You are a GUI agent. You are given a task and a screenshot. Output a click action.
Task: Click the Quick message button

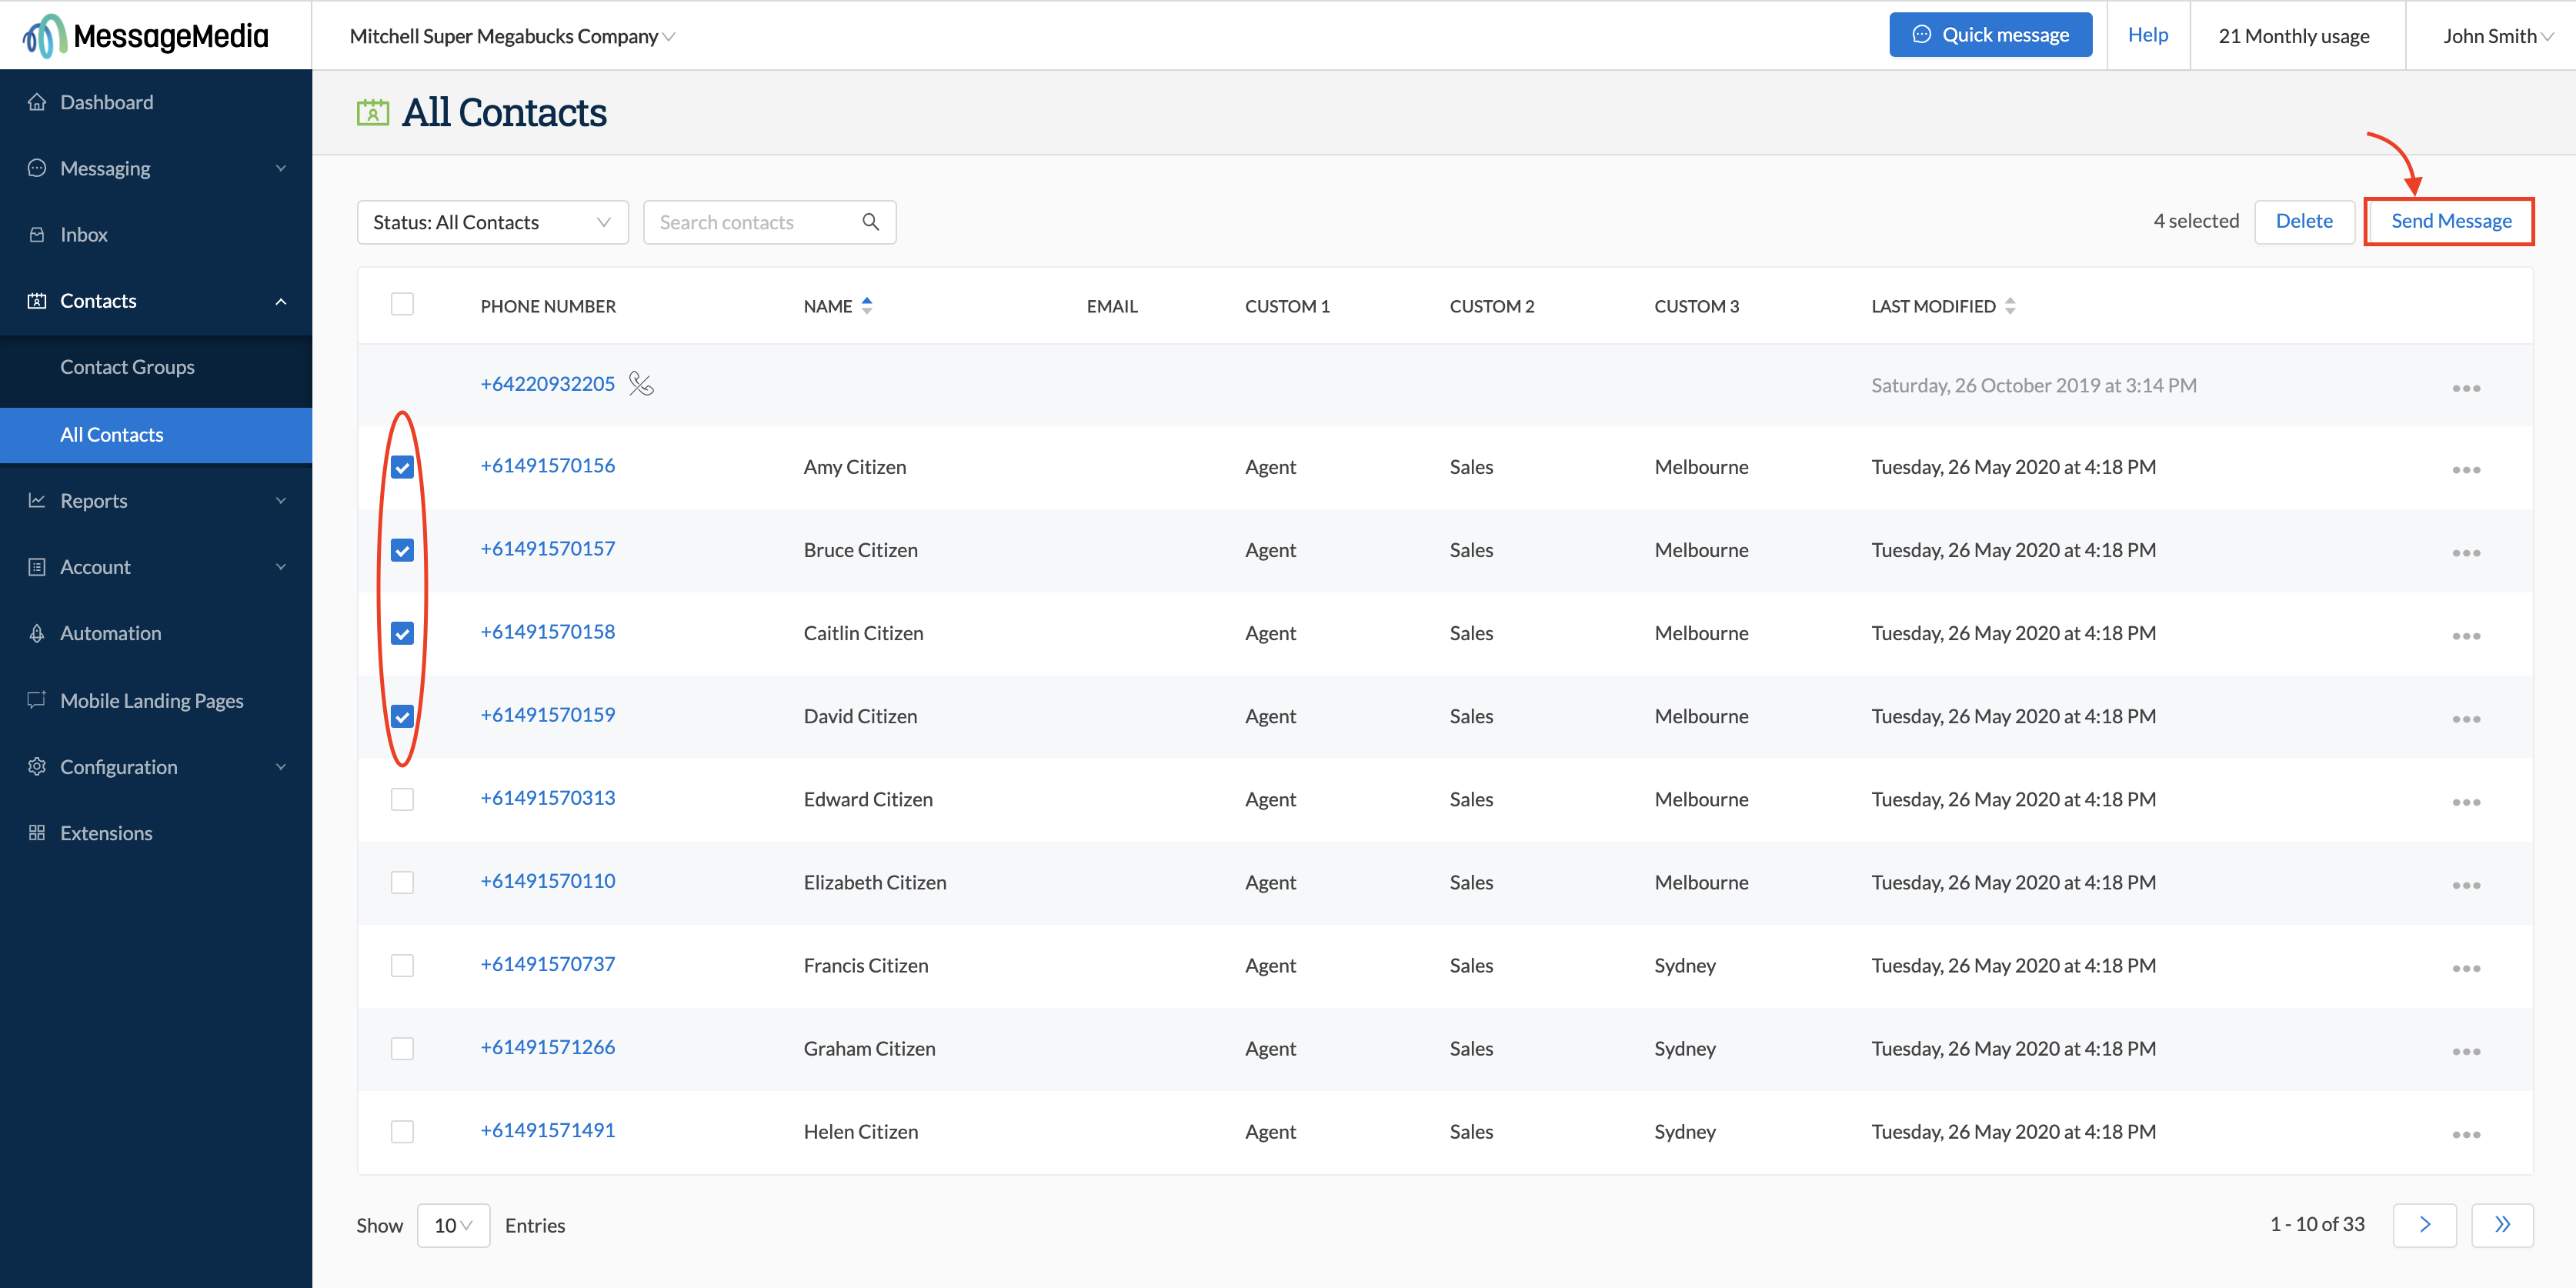pos(1989,35)
